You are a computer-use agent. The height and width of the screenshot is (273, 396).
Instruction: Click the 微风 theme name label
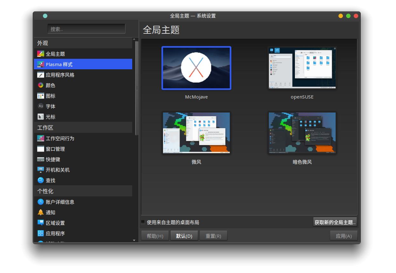196,162
